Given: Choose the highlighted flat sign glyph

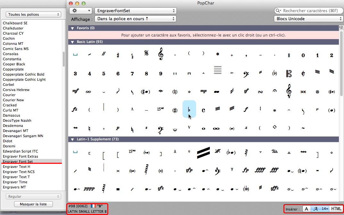Looking at the screenshot, I should click(x=189, y=109).
